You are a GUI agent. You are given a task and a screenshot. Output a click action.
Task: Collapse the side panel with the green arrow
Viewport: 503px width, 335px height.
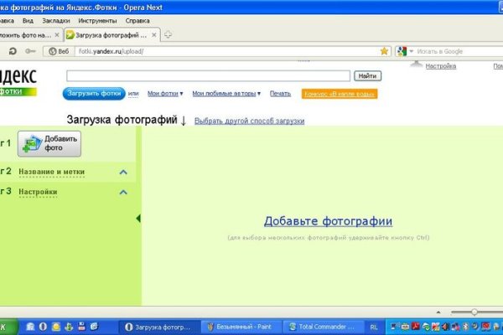138,219
